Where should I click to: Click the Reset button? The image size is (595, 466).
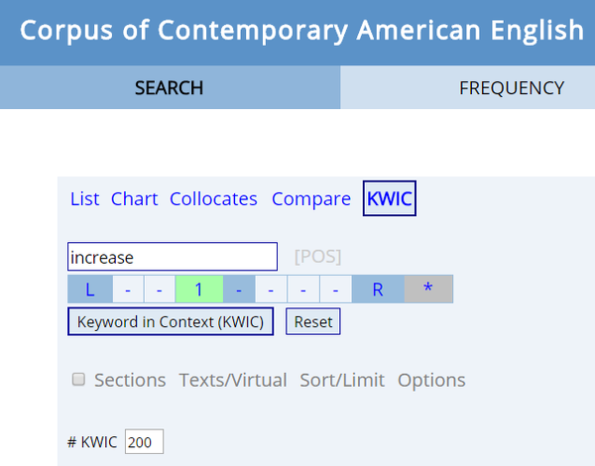pyautogui.click(x=313, y=322)
